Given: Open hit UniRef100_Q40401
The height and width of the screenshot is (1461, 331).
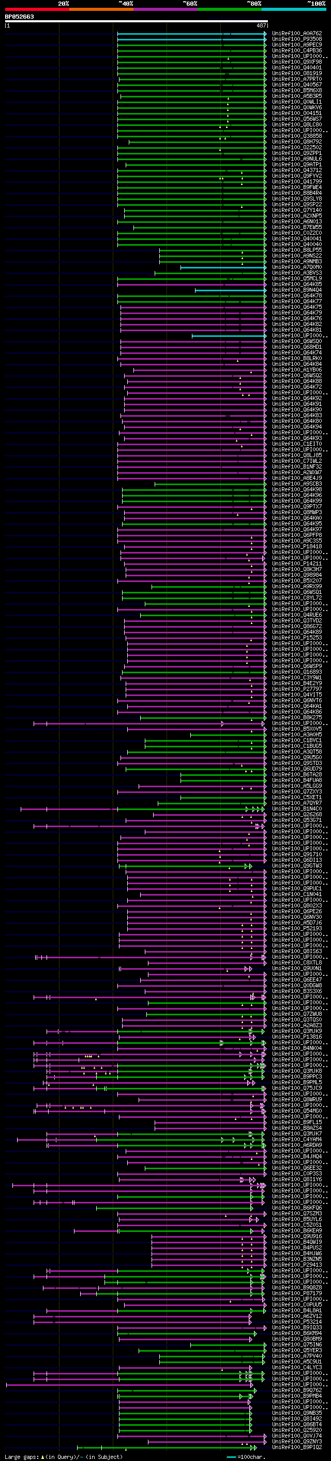Looking at the screenshot, I should [297, 67].
